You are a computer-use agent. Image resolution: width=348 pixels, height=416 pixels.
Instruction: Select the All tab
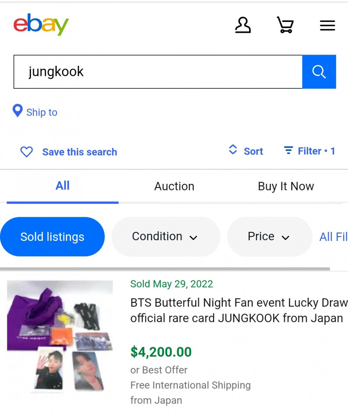tap(63, 186)
